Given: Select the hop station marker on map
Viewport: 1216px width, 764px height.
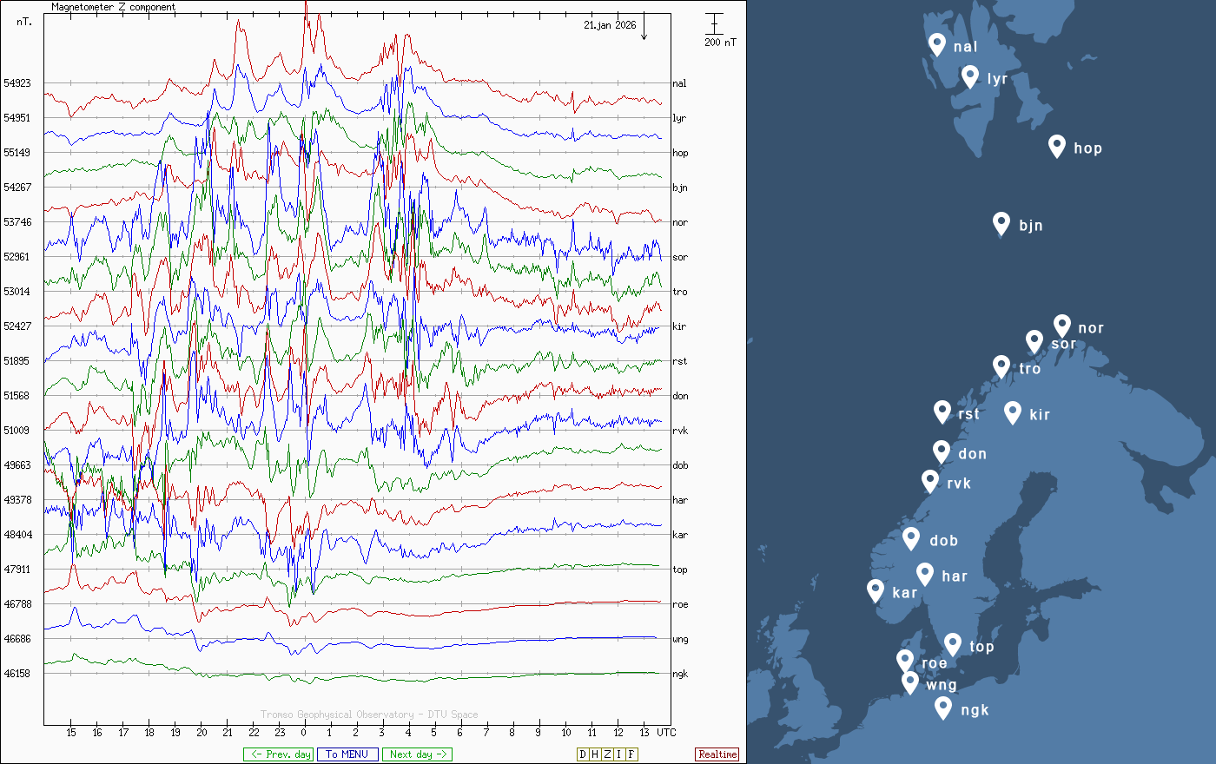Looking at the screenshot, I should (1056, 146).
